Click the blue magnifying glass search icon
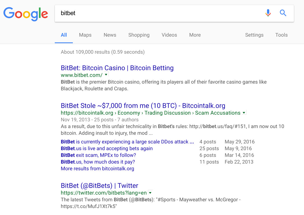The image size is (304, 215). (x=283, y=13)
